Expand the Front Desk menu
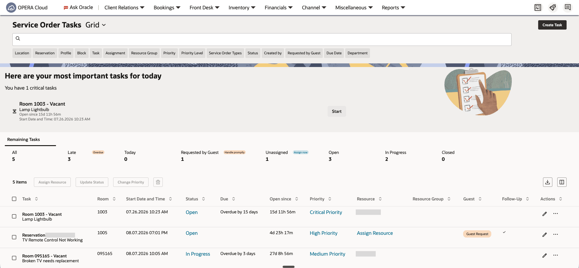 [x=204, y=8]
